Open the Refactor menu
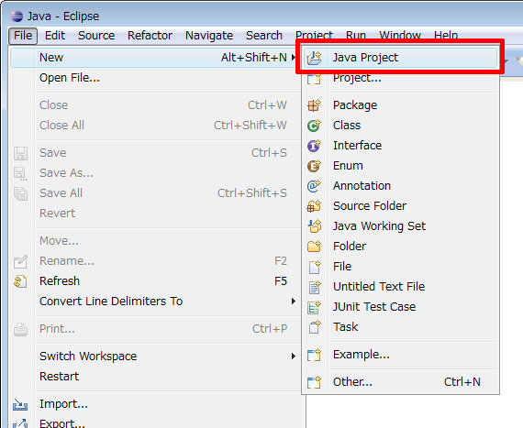This screenshot has height=428, width=523. click(150, 36)
